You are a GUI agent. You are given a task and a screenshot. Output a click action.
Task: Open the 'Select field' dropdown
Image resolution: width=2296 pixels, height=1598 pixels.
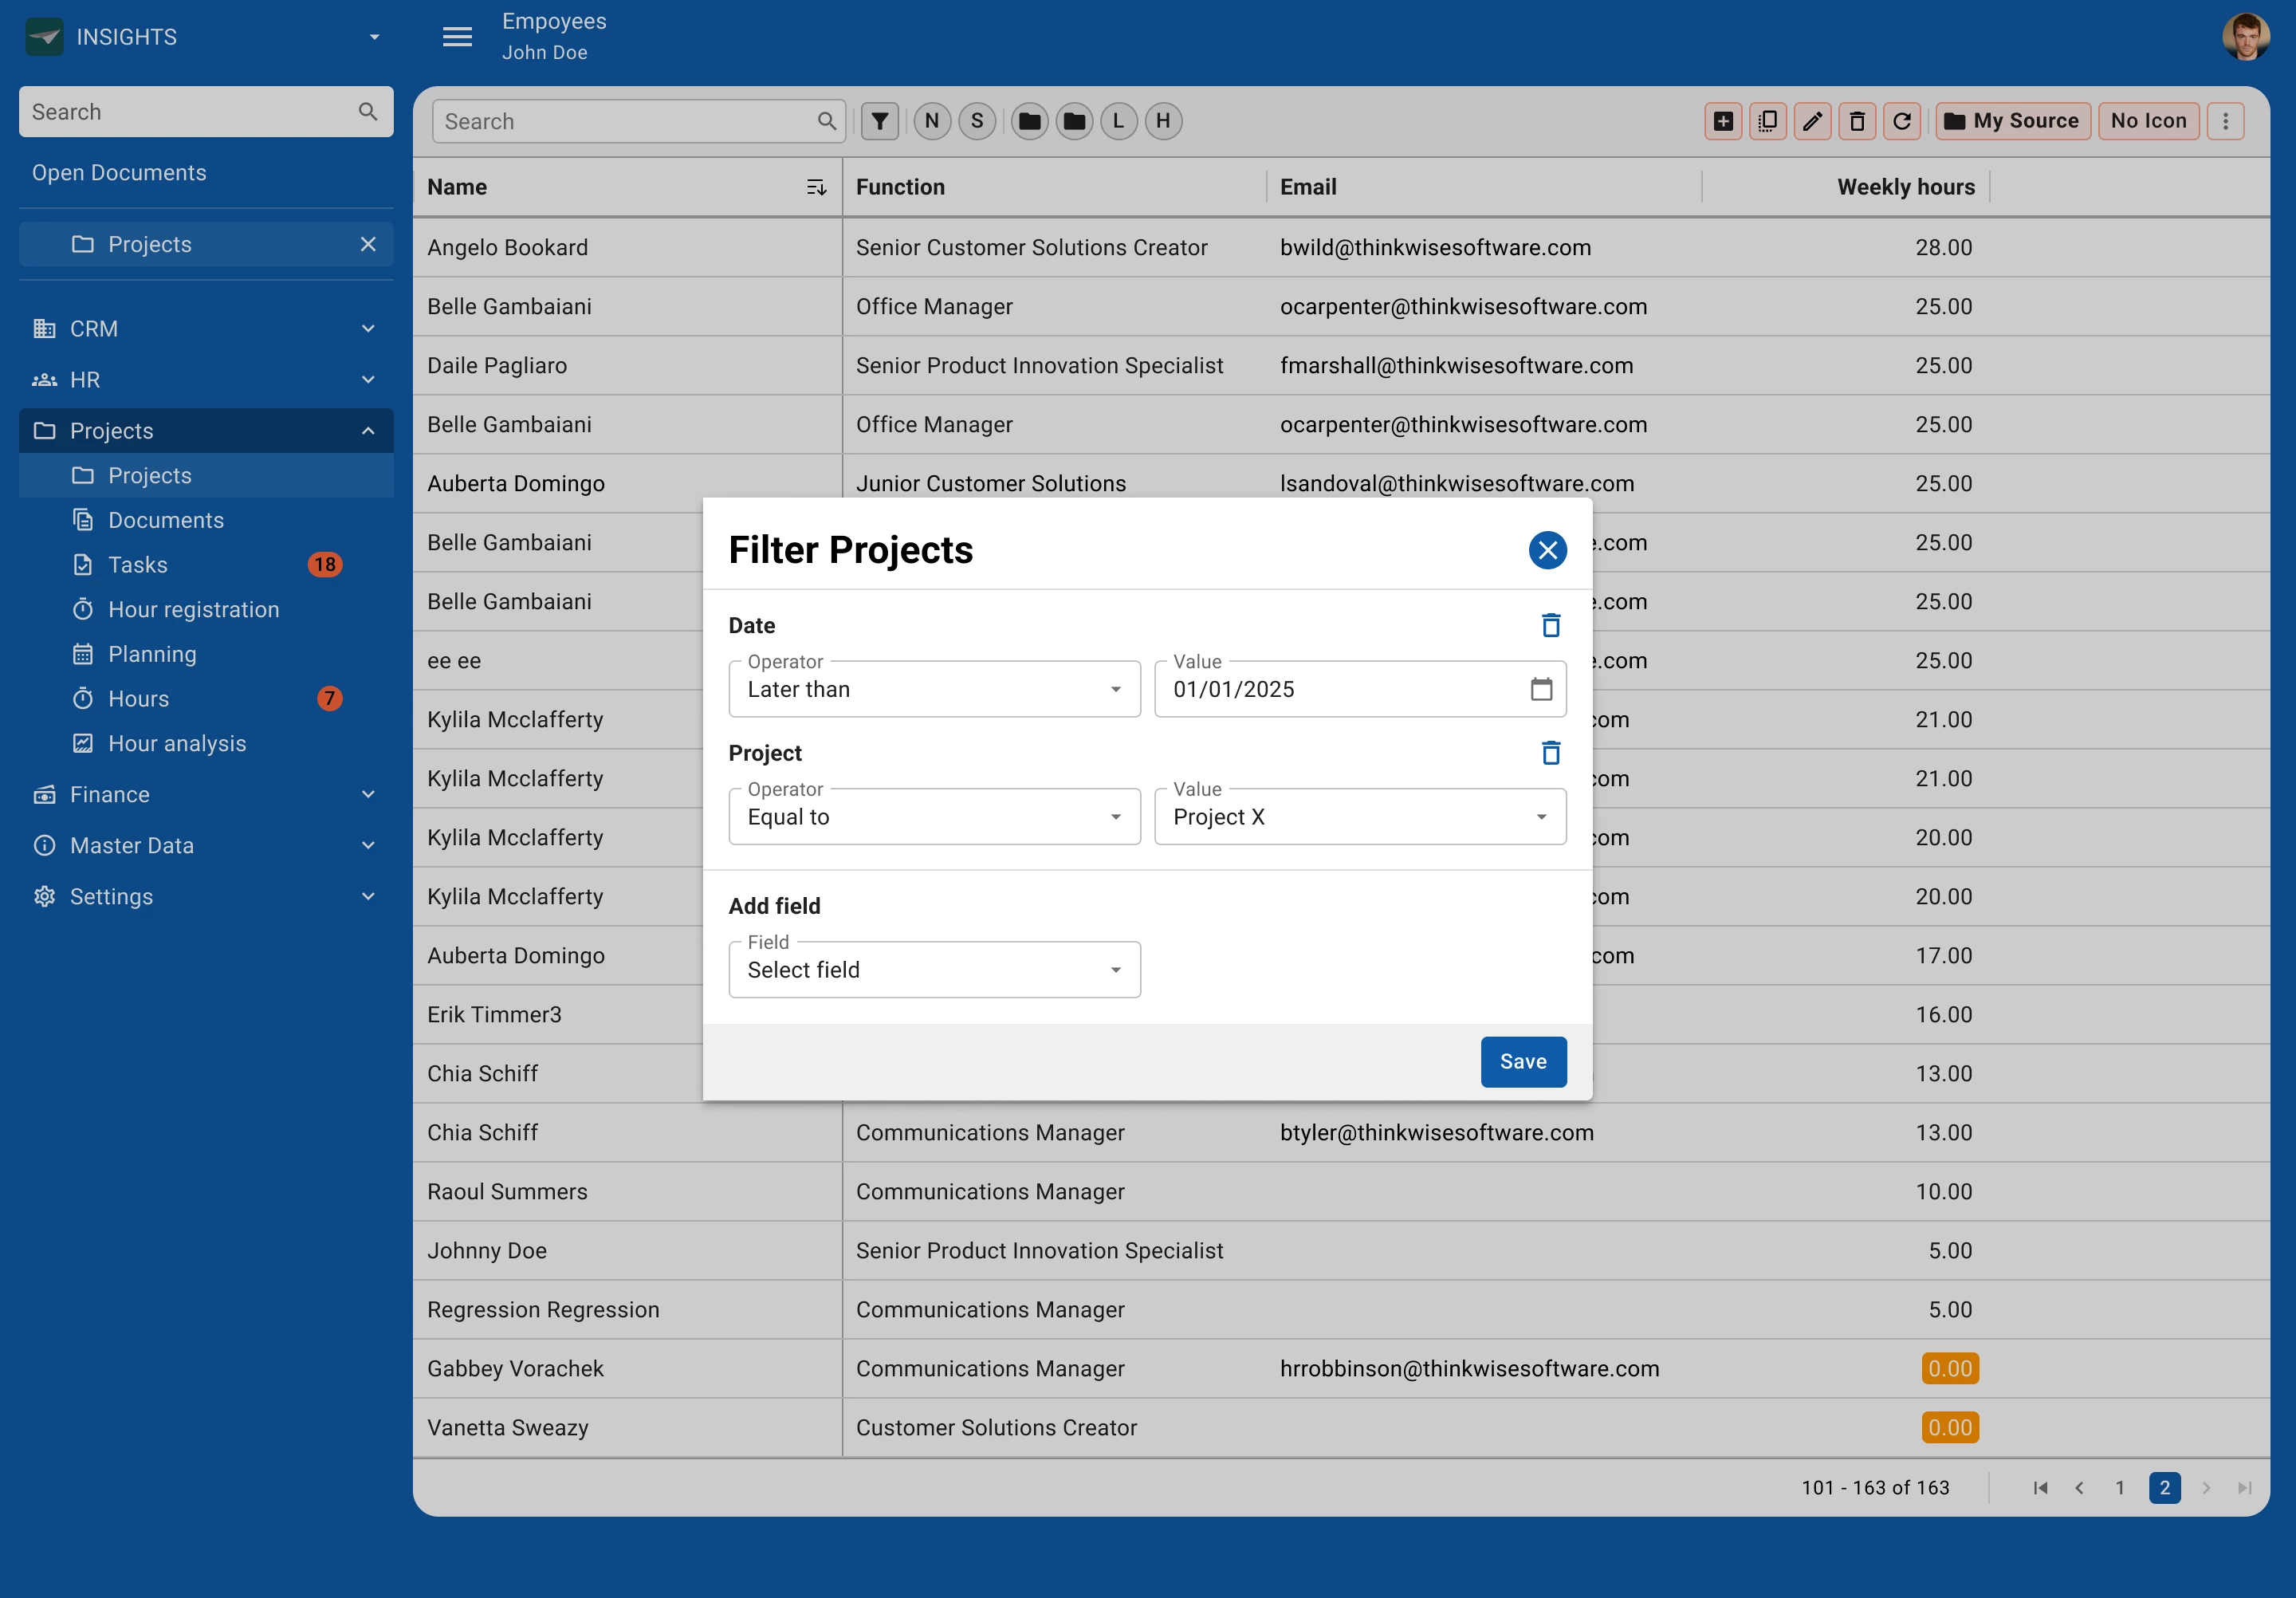coord(934,970)
